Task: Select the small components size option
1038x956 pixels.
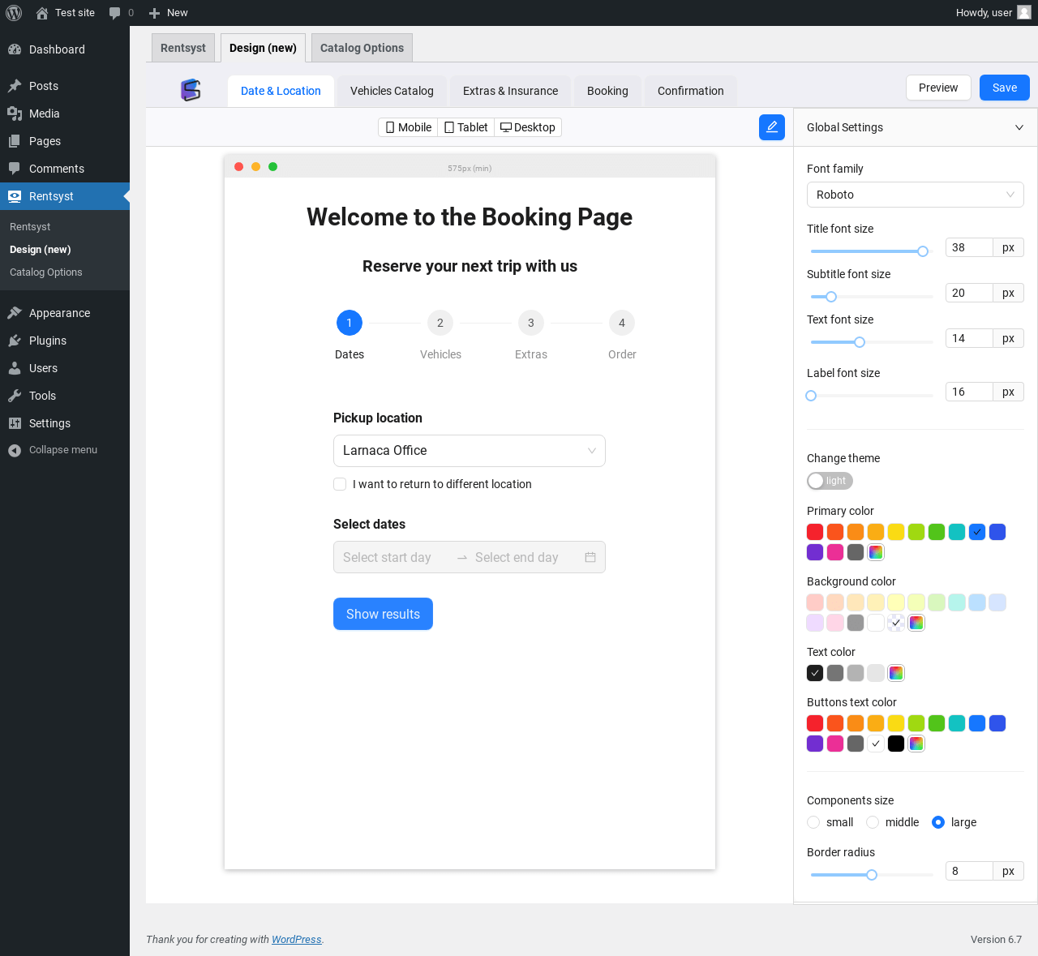Action: click(x=813, y=822)
